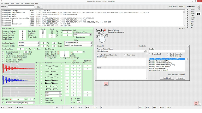This screenshot has width=202, height=113.
Task: Open the second custom waveform dropdown
Action: pos(60,95)
